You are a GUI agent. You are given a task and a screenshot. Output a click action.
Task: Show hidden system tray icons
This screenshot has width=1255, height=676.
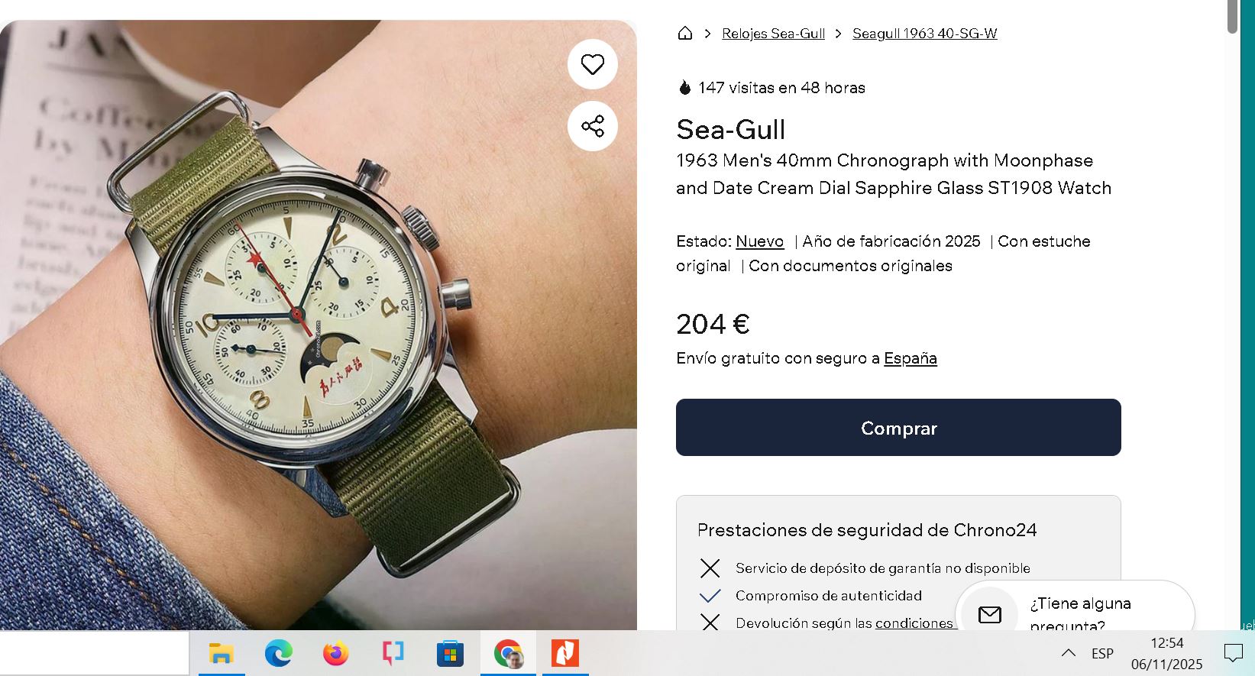tap(1069, 653)
